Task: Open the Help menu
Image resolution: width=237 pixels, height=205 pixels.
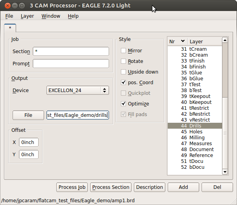Action: (73, 16)
